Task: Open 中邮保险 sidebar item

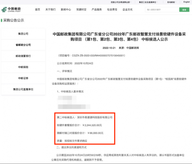Action: click(23, 67)
